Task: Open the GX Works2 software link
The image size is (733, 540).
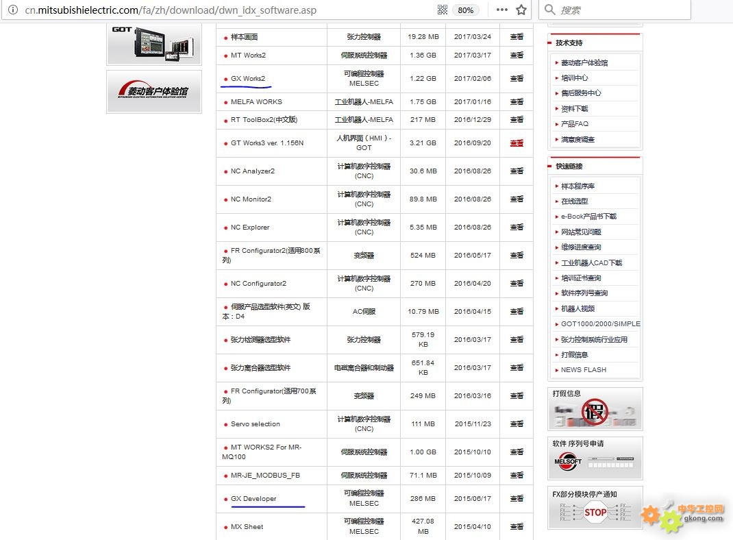Action: pos(248,79)
